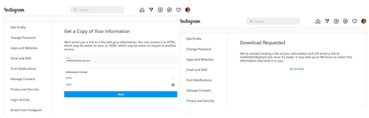
Task: Open Apps and Websites in right sidebar
Action: click(200, 60)
